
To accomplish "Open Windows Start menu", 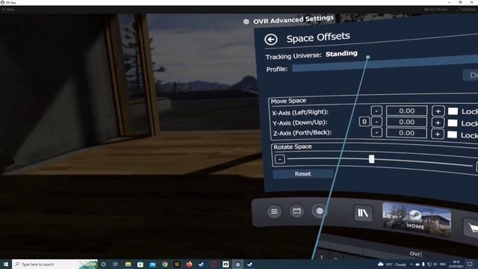I will (6, 264).
